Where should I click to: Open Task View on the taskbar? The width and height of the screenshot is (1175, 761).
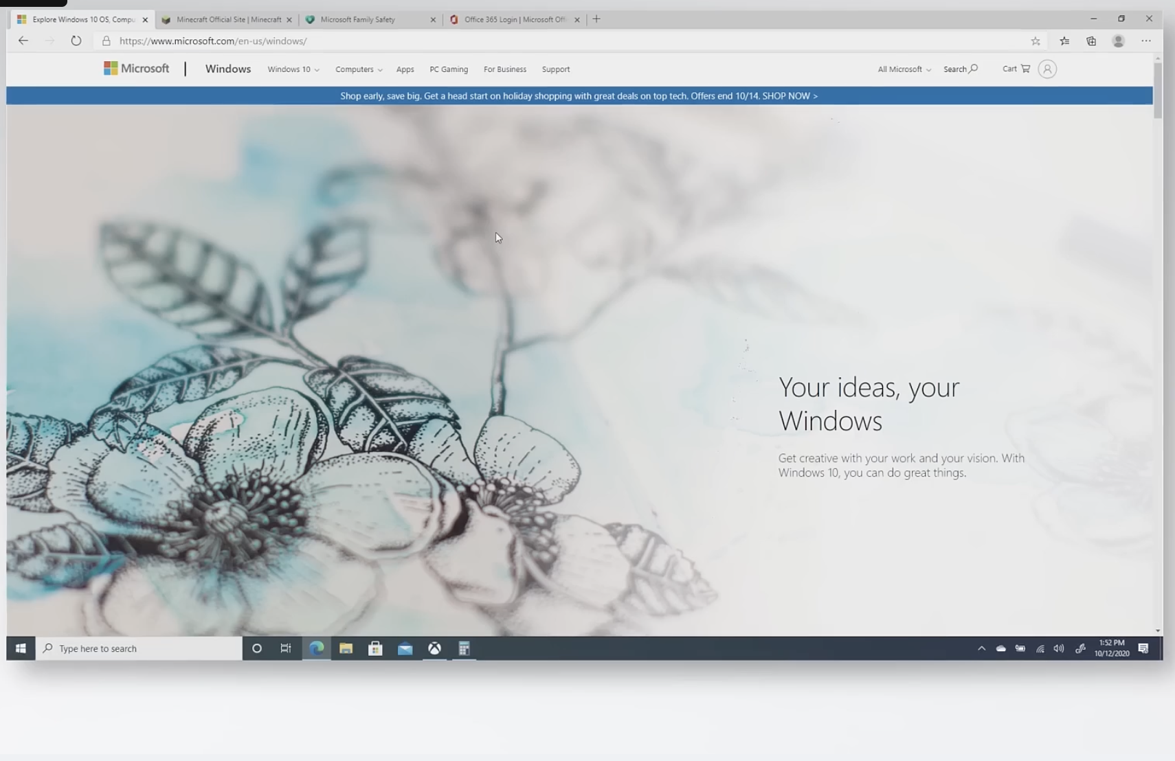[286, 648]
